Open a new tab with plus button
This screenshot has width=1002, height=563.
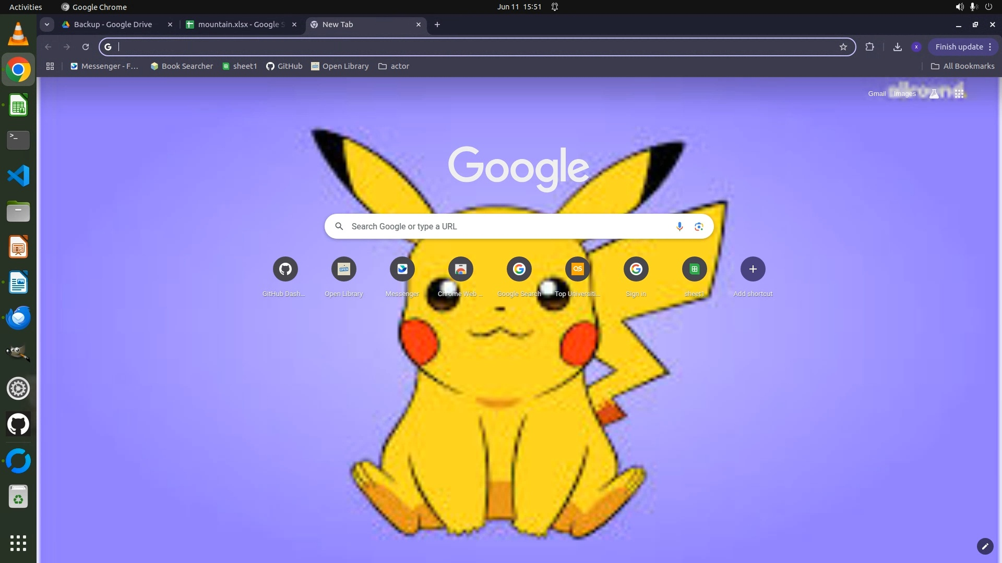[437, 25]
